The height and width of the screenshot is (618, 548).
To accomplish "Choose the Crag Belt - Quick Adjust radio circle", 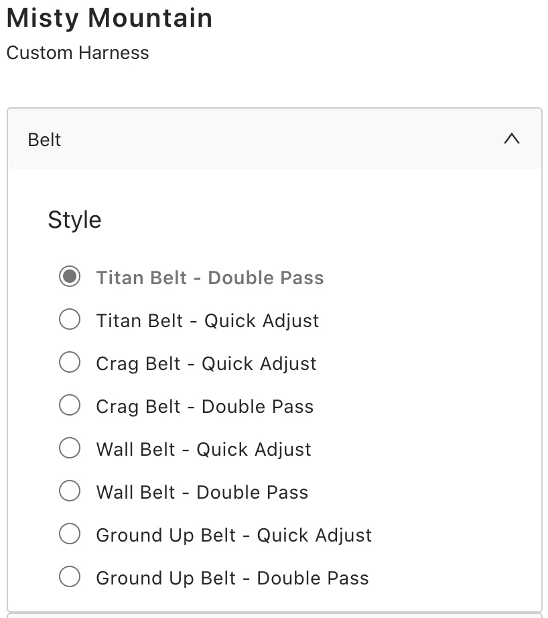I will coord(70,363).
